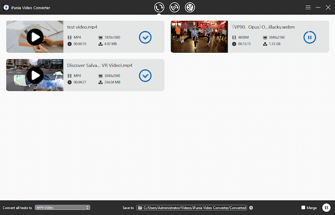Screen dimensions: 335x215
Task: Open the hamburger menu in title bar
Action: (308, 8)
